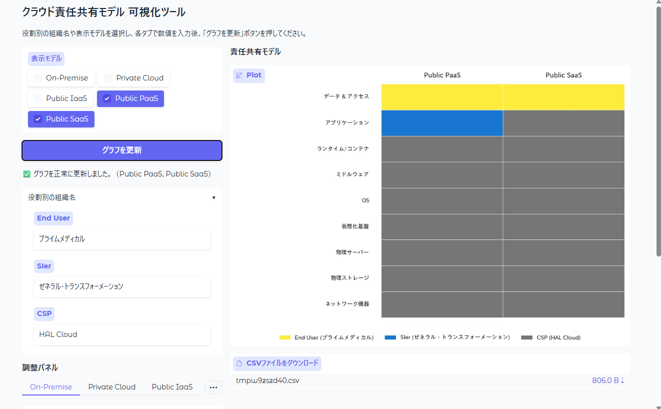
Task: Click the グラフを更新 button
Action: tap(122, 150)
